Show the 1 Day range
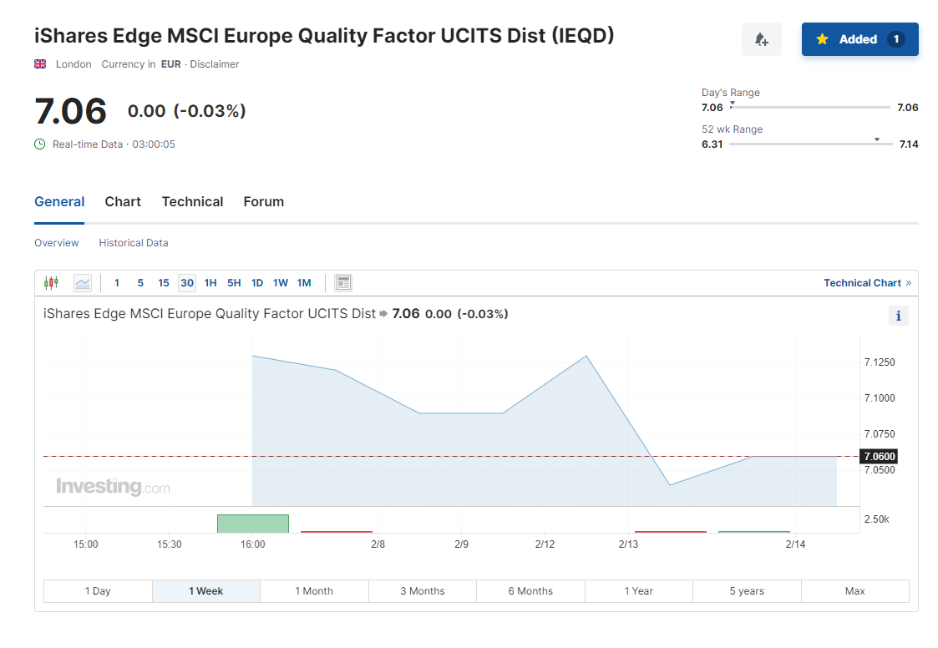Screen dimensions: 938x648 coord(98,591)
